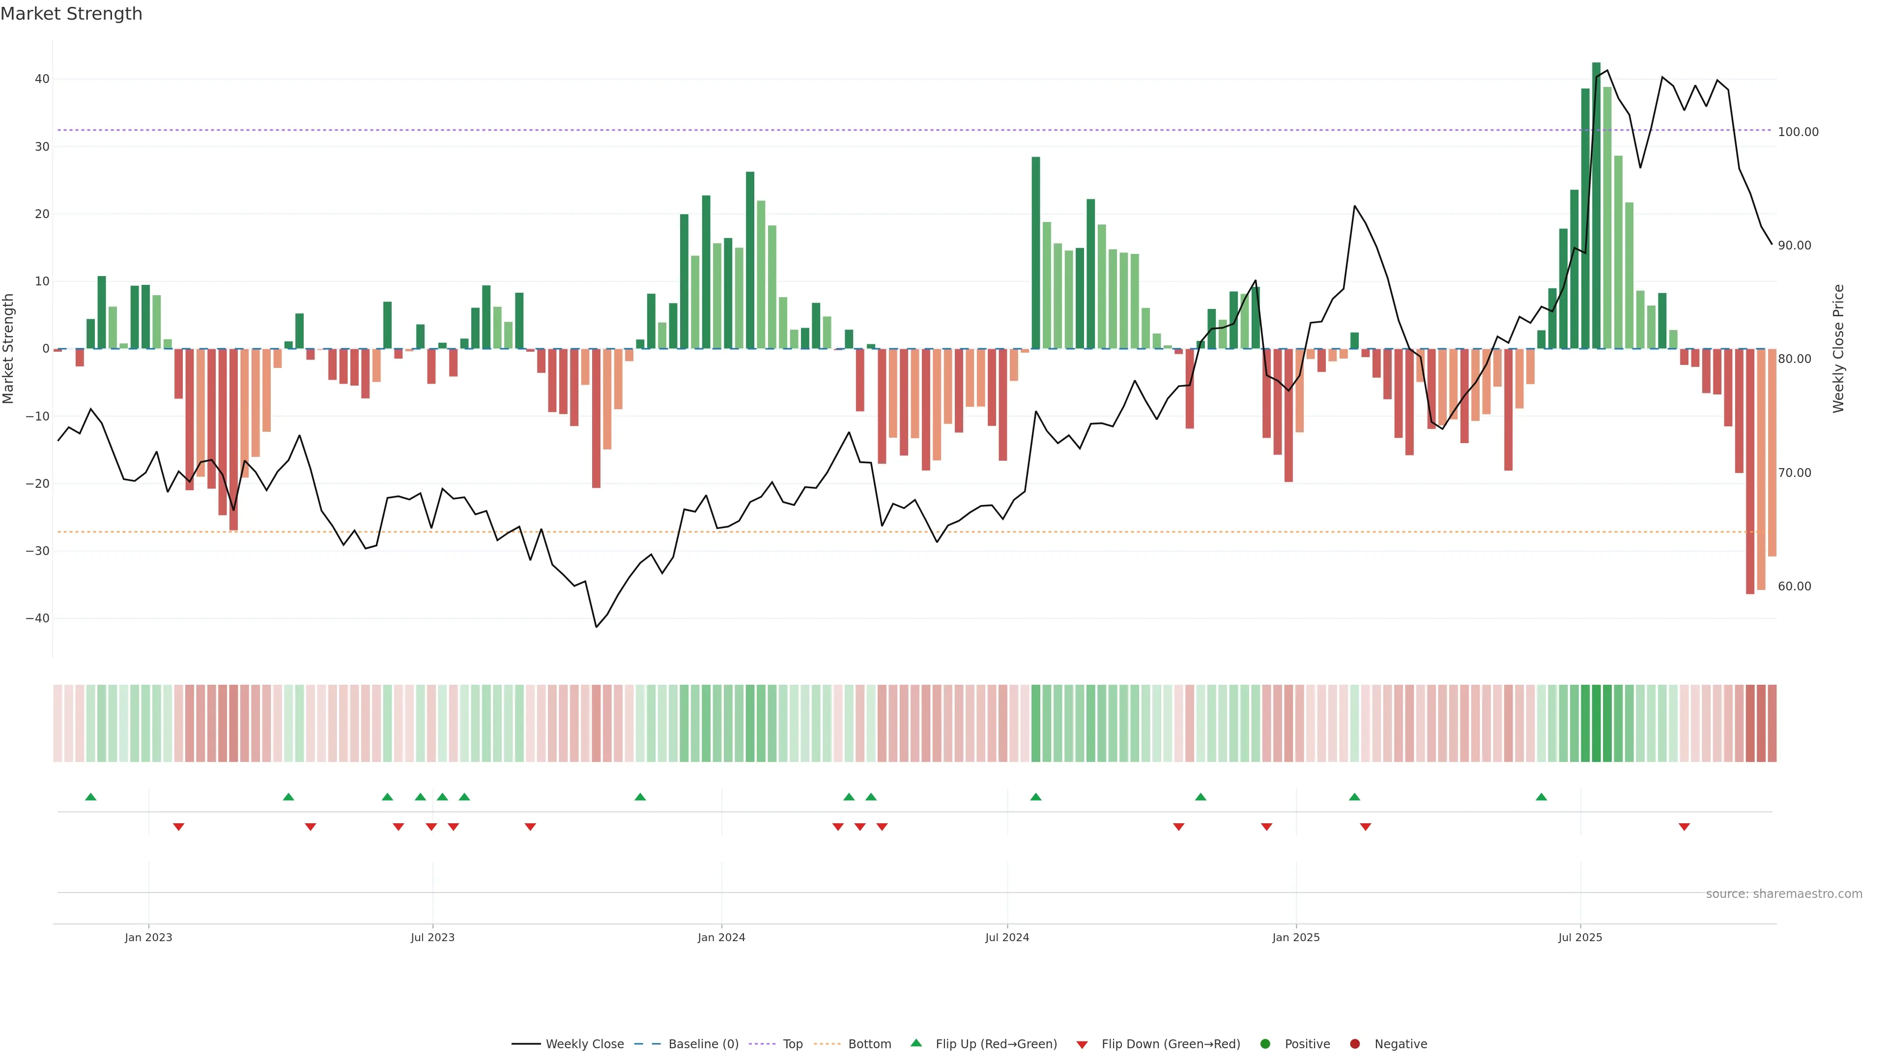Click the Flip Up green triangle legend icon
The image size is (1887, 1061).
[x=915, y=1043]
